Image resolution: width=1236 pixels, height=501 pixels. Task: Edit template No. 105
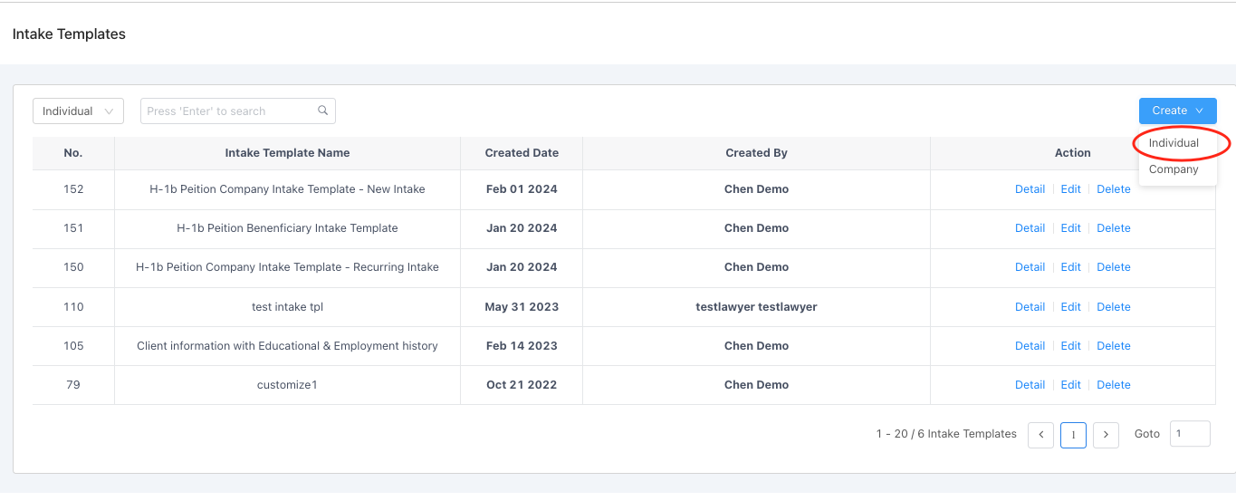coord(1070,346)
